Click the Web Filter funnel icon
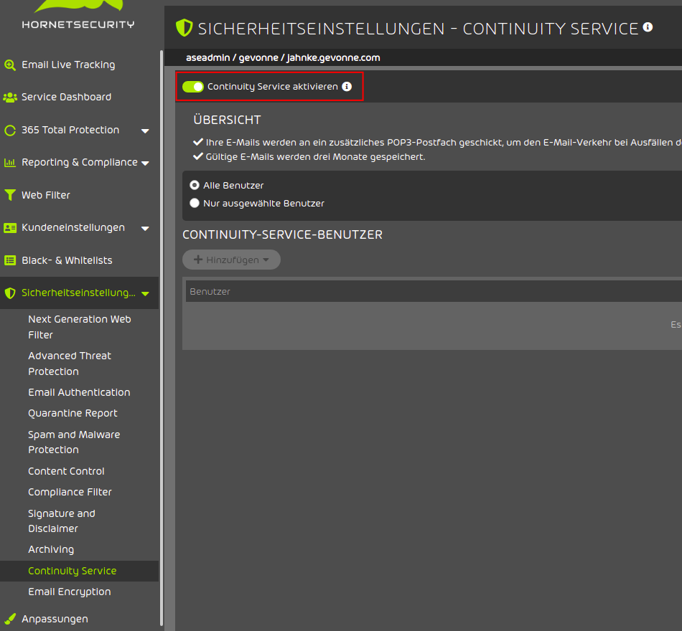This screenshot has width=682, height=631. click(x=10, y=195)
